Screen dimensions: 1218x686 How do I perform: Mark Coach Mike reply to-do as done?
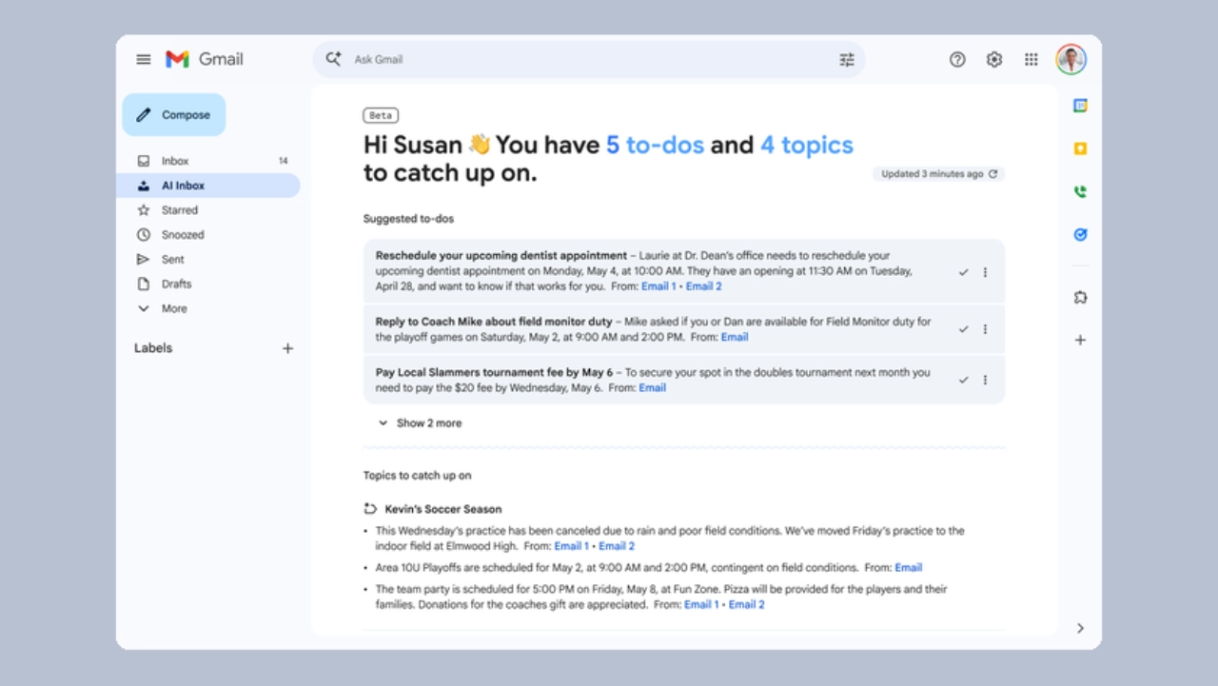tap(963, 329)
